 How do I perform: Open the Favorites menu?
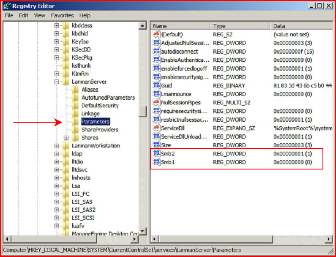click(x=63, y=16)
